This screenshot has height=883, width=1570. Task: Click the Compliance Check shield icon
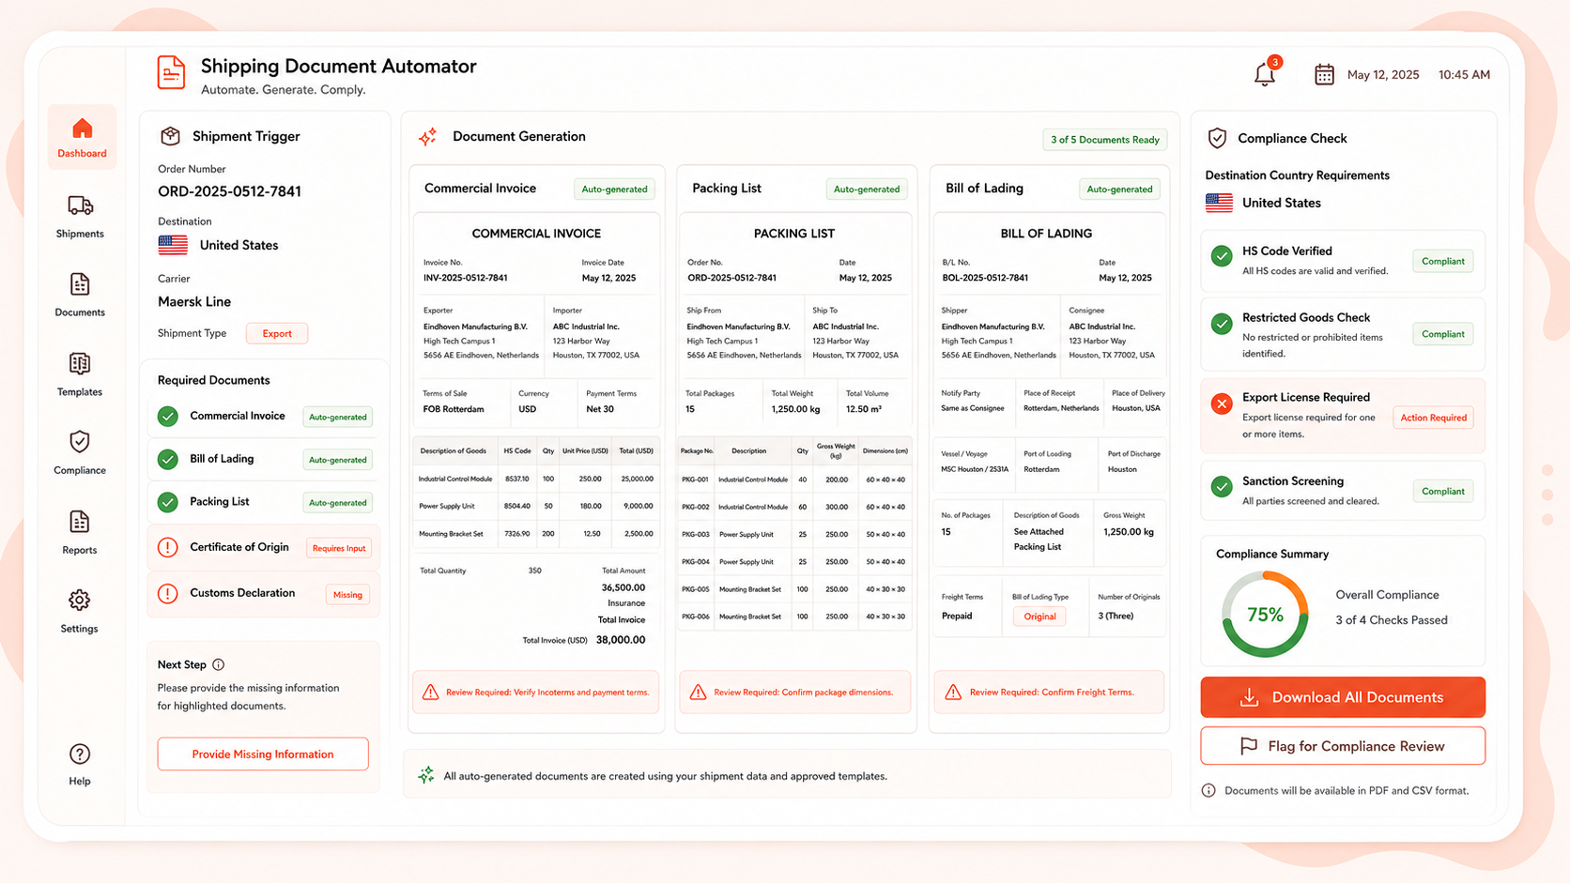(x=1217, y=138)
